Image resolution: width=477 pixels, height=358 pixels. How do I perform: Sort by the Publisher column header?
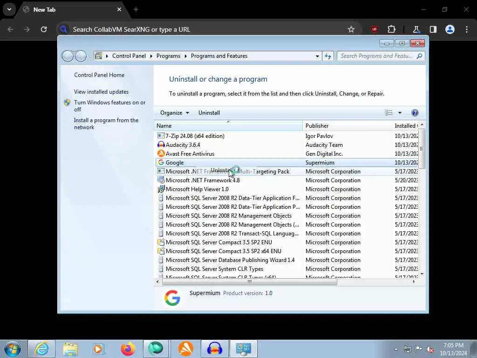[x=348, y=126]
